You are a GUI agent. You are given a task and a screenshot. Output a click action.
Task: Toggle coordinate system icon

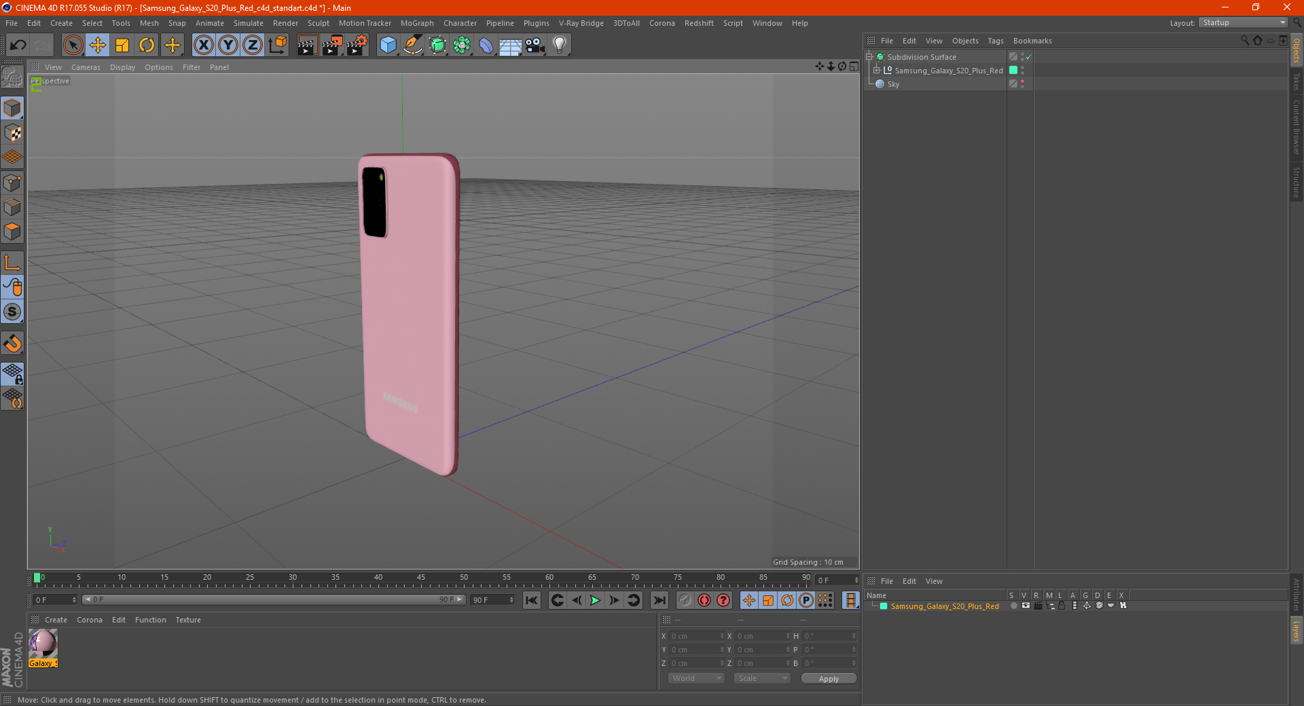pos(278,45)
